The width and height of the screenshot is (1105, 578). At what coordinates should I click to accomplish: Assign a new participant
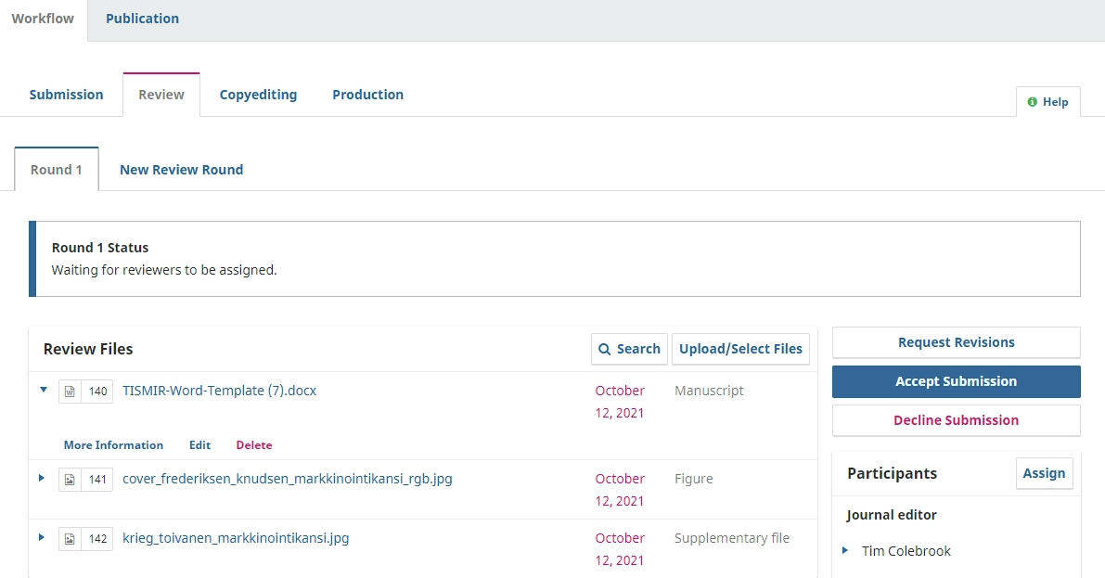(1044, 473)
